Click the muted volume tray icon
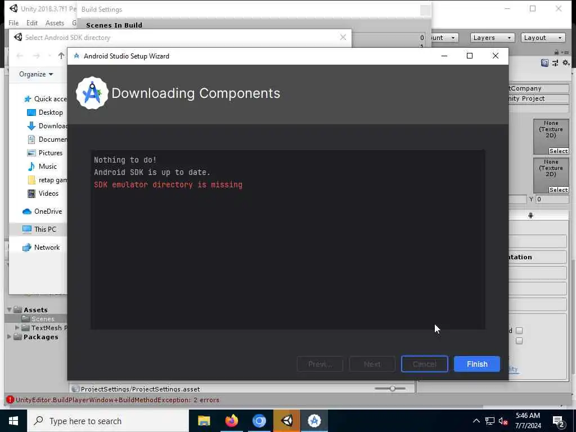The height and width of the screenshot is (432, 576). [503, 421]
